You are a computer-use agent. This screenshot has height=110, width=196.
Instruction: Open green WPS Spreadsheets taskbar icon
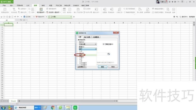pyautogui.click(x=75, y=107)
